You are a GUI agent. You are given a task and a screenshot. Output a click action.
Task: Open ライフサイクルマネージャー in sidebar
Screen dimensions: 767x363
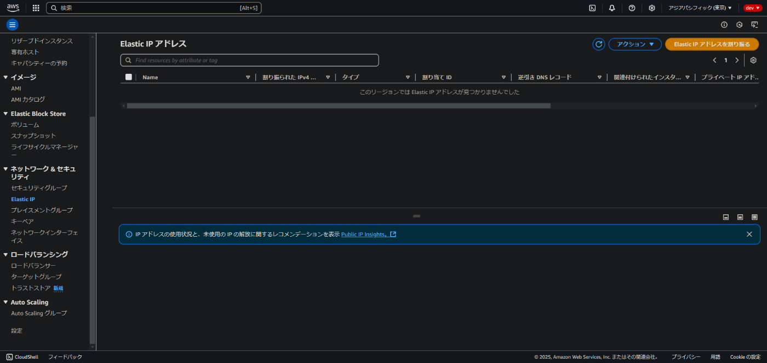[44, 151]
